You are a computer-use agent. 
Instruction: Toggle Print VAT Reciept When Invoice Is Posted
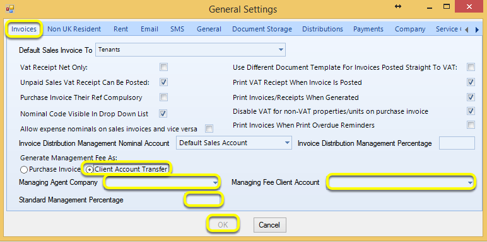[x=471, y=82]
